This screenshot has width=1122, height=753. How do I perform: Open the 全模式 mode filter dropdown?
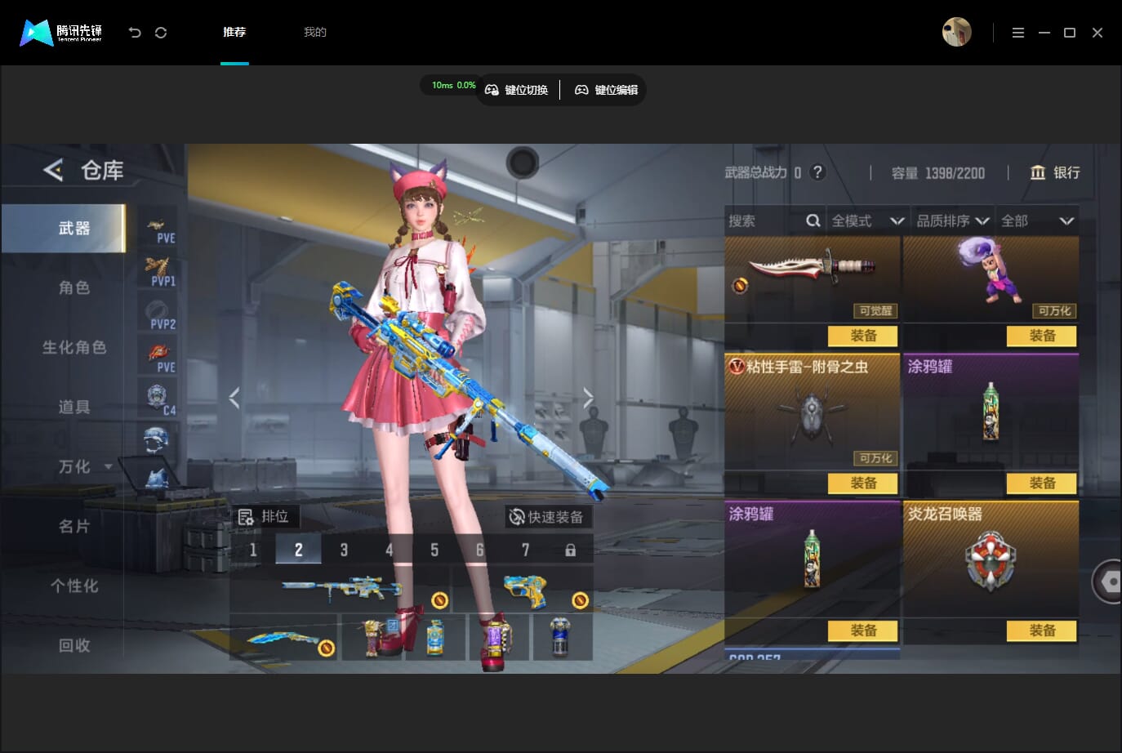click(867, 221)
